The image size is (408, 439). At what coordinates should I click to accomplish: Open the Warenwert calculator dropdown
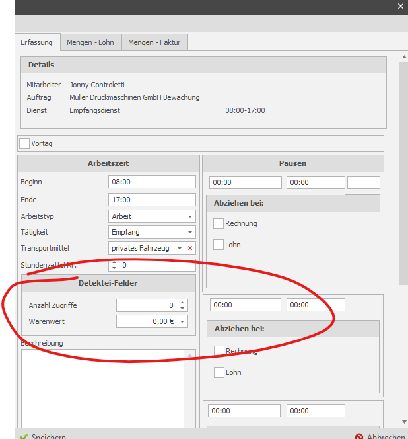182,321
